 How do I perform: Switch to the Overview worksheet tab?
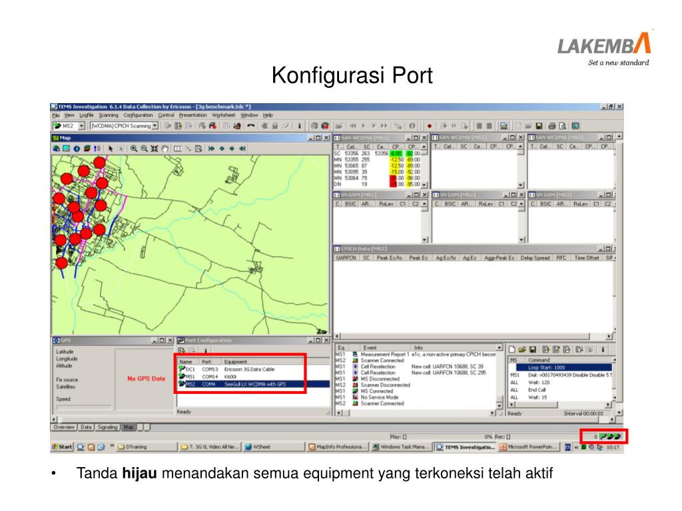[64, 427]
